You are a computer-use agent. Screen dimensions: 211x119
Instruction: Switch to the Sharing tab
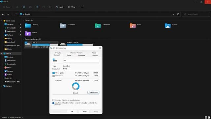(x=95, y=55)
